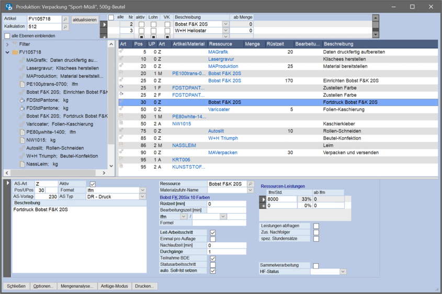The width and height of the screenshot is (442, 294).
Task: Click the Artikel/Material column header
Action: [189, 44]
